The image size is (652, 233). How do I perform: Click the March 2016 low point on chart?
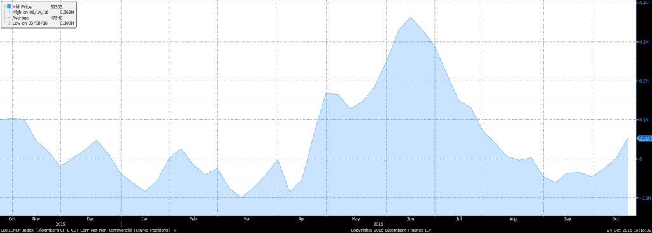pos(241,197)
